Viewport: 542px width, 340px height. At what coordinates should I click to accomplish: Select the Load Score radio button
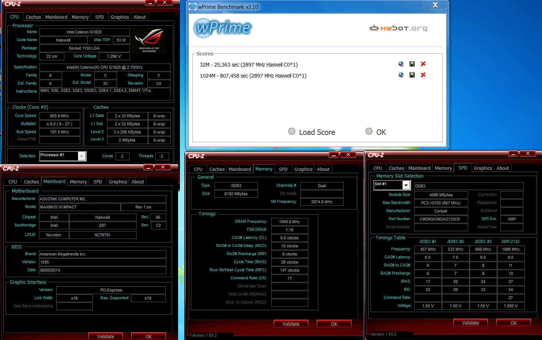tap(292, 131)
